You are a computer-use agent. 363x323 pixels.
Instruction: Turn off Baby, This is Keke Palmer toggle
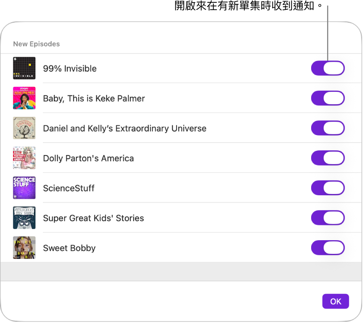328,98
